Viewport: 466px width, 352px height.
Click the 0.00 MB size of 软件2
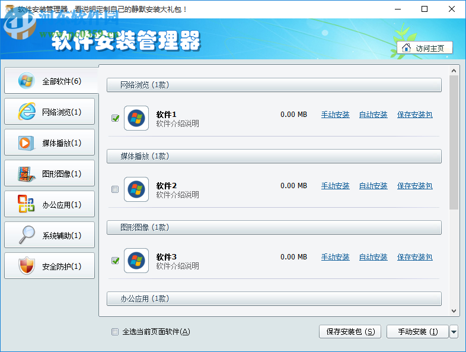293,186
